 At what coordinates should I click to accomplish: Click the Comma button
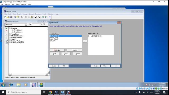(66, 54)
